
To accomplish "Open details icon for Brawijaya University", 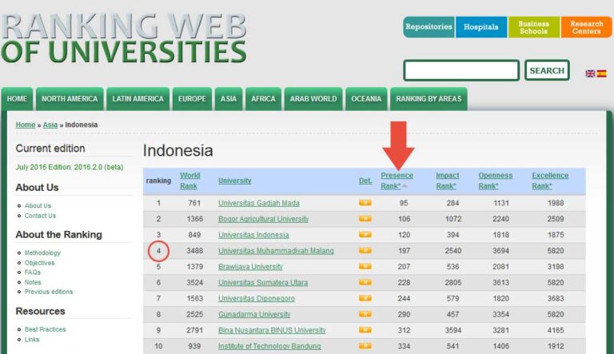I will (365, 266).
